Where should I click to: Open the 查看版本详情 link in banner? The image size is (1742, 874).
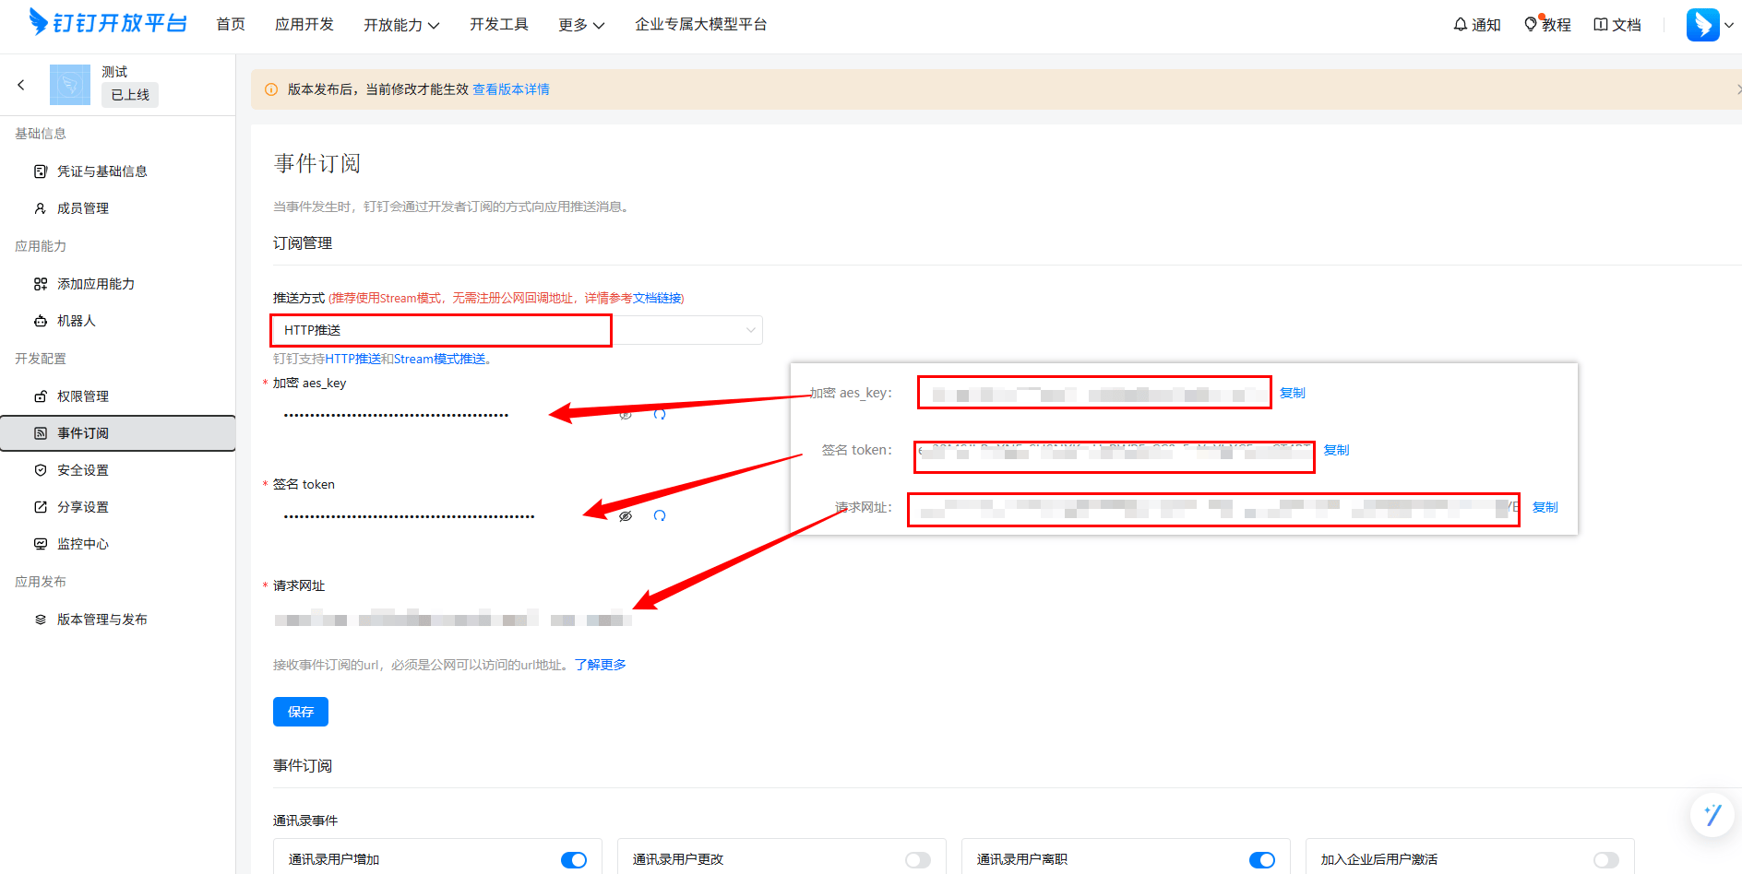point(511,89)
